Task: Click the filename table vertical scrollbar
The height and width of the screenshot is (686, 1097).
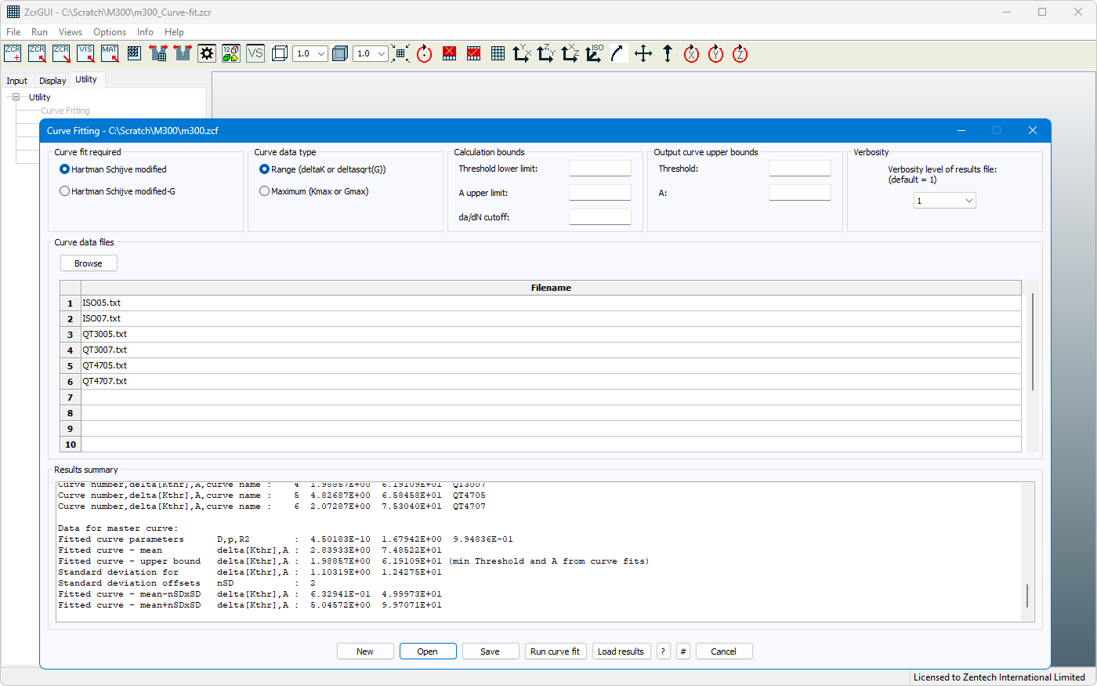Action: coord(1033,342)
